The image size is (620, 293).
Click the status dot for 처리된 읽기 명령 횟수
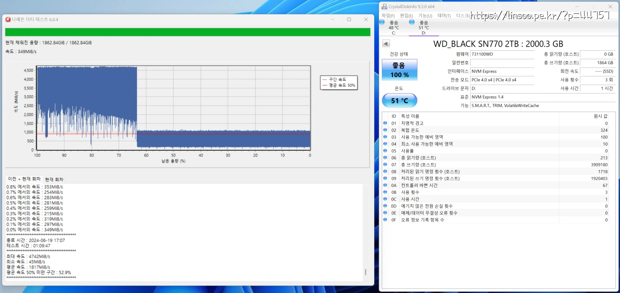click(385, 171)
